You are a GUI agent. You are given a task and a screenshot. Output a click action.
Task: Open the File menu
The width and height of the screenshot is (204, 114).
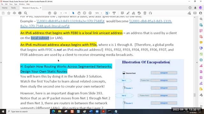click(2, 4)
